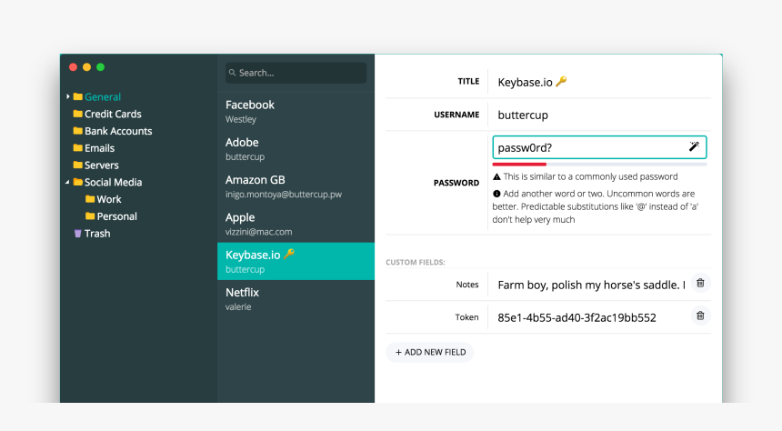Select the Netflix entry

[x=296, y=299]
